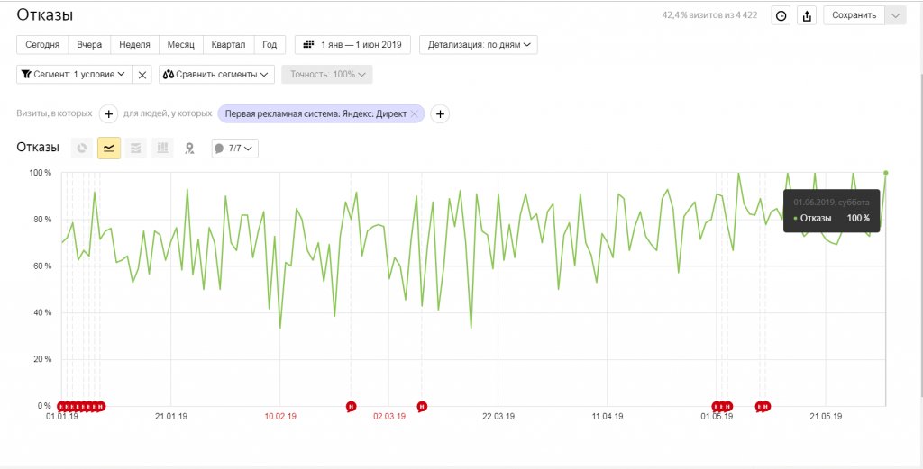Select the line chart view
The height and width of the screenshot is (469, 923).
pyautogui.click(x=109, y=149)
